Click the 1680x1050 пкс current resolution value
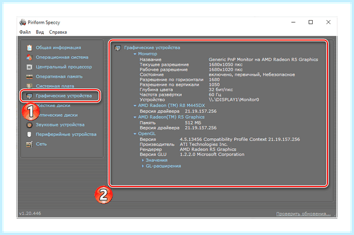This screenshot has width=354, height=235. pyautogui.click(x=225, y=64)
